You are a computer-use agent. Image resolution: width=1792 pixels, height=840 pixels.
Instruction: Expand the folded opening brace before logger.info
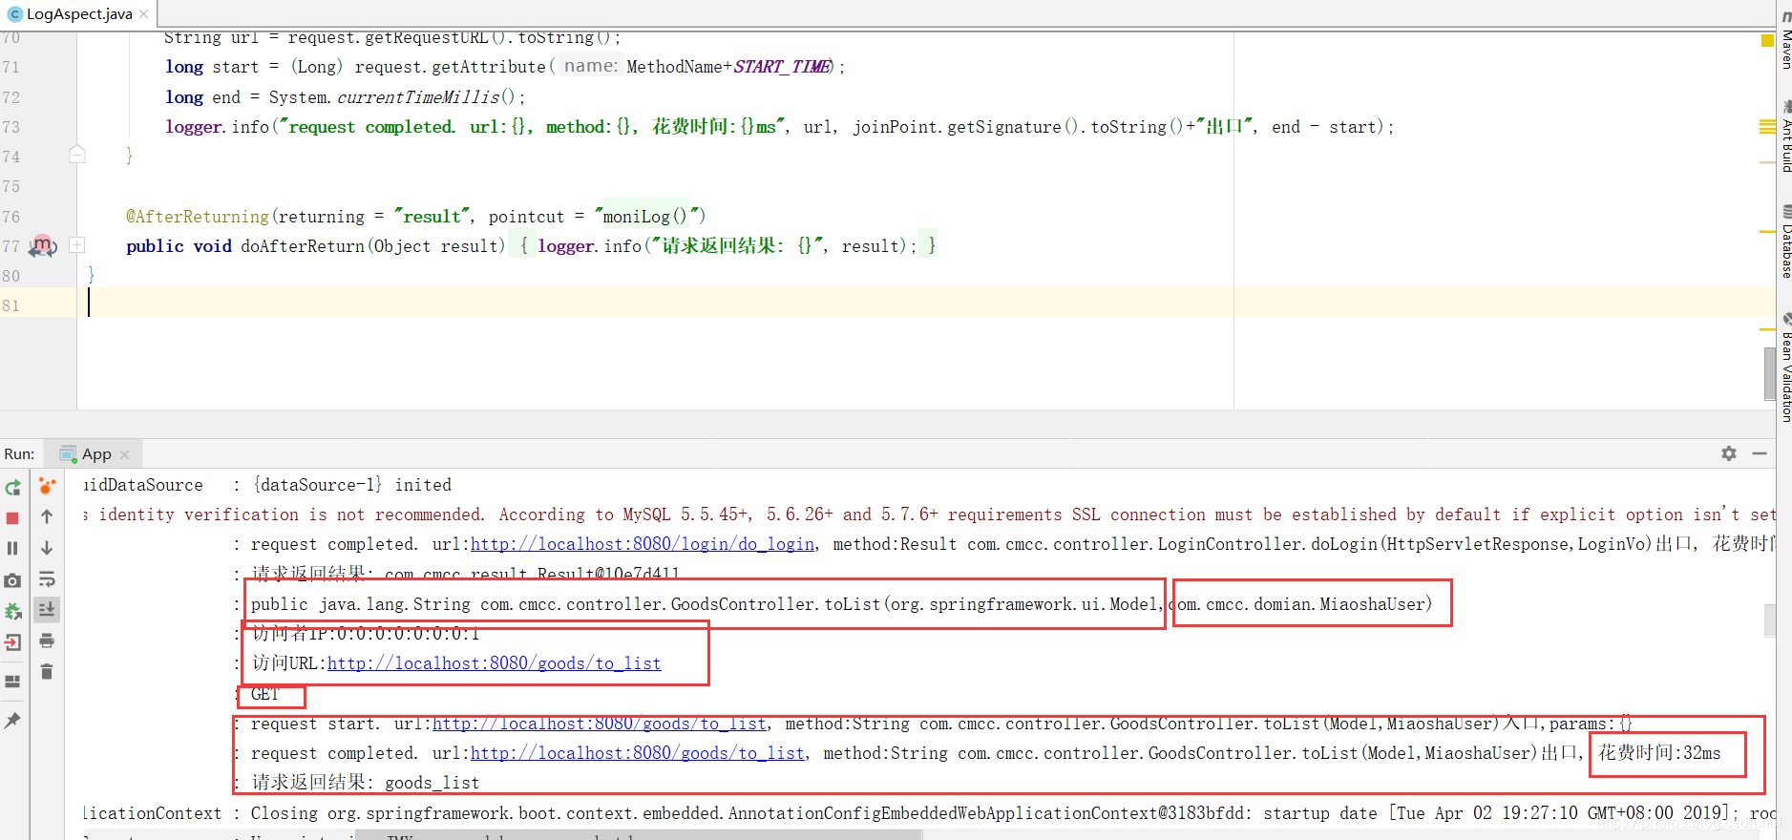point(523,245)
